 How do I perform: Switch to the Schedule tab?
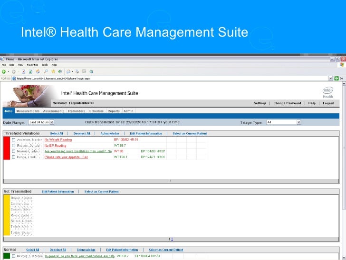96,111
